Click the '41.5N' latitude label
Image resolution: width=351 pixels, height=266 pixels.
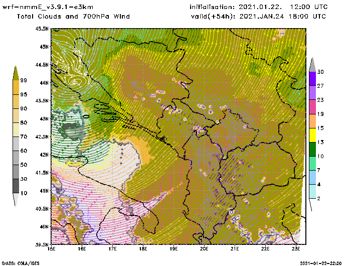point(42,173)
